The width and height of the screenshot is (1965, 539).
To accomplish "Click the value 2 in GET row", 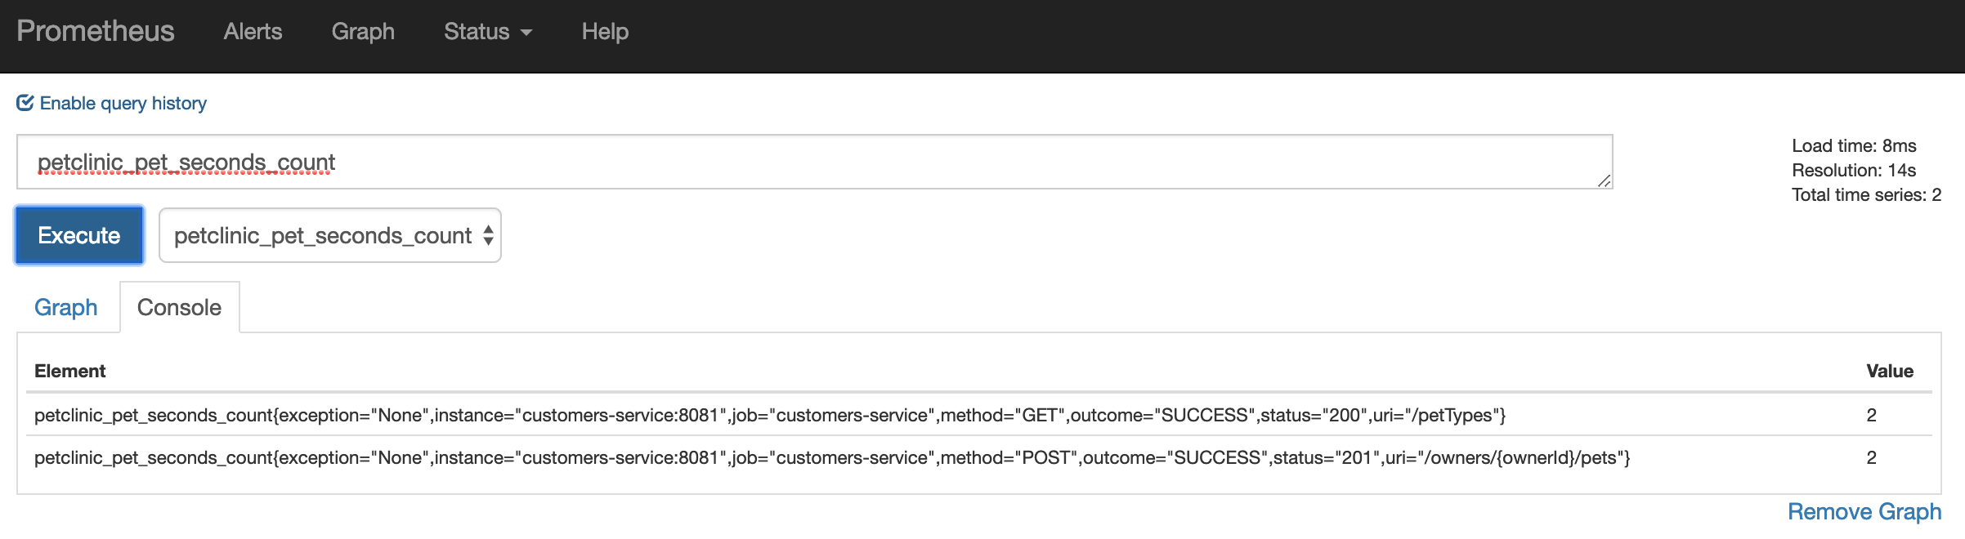I will tap(1871, 416).
